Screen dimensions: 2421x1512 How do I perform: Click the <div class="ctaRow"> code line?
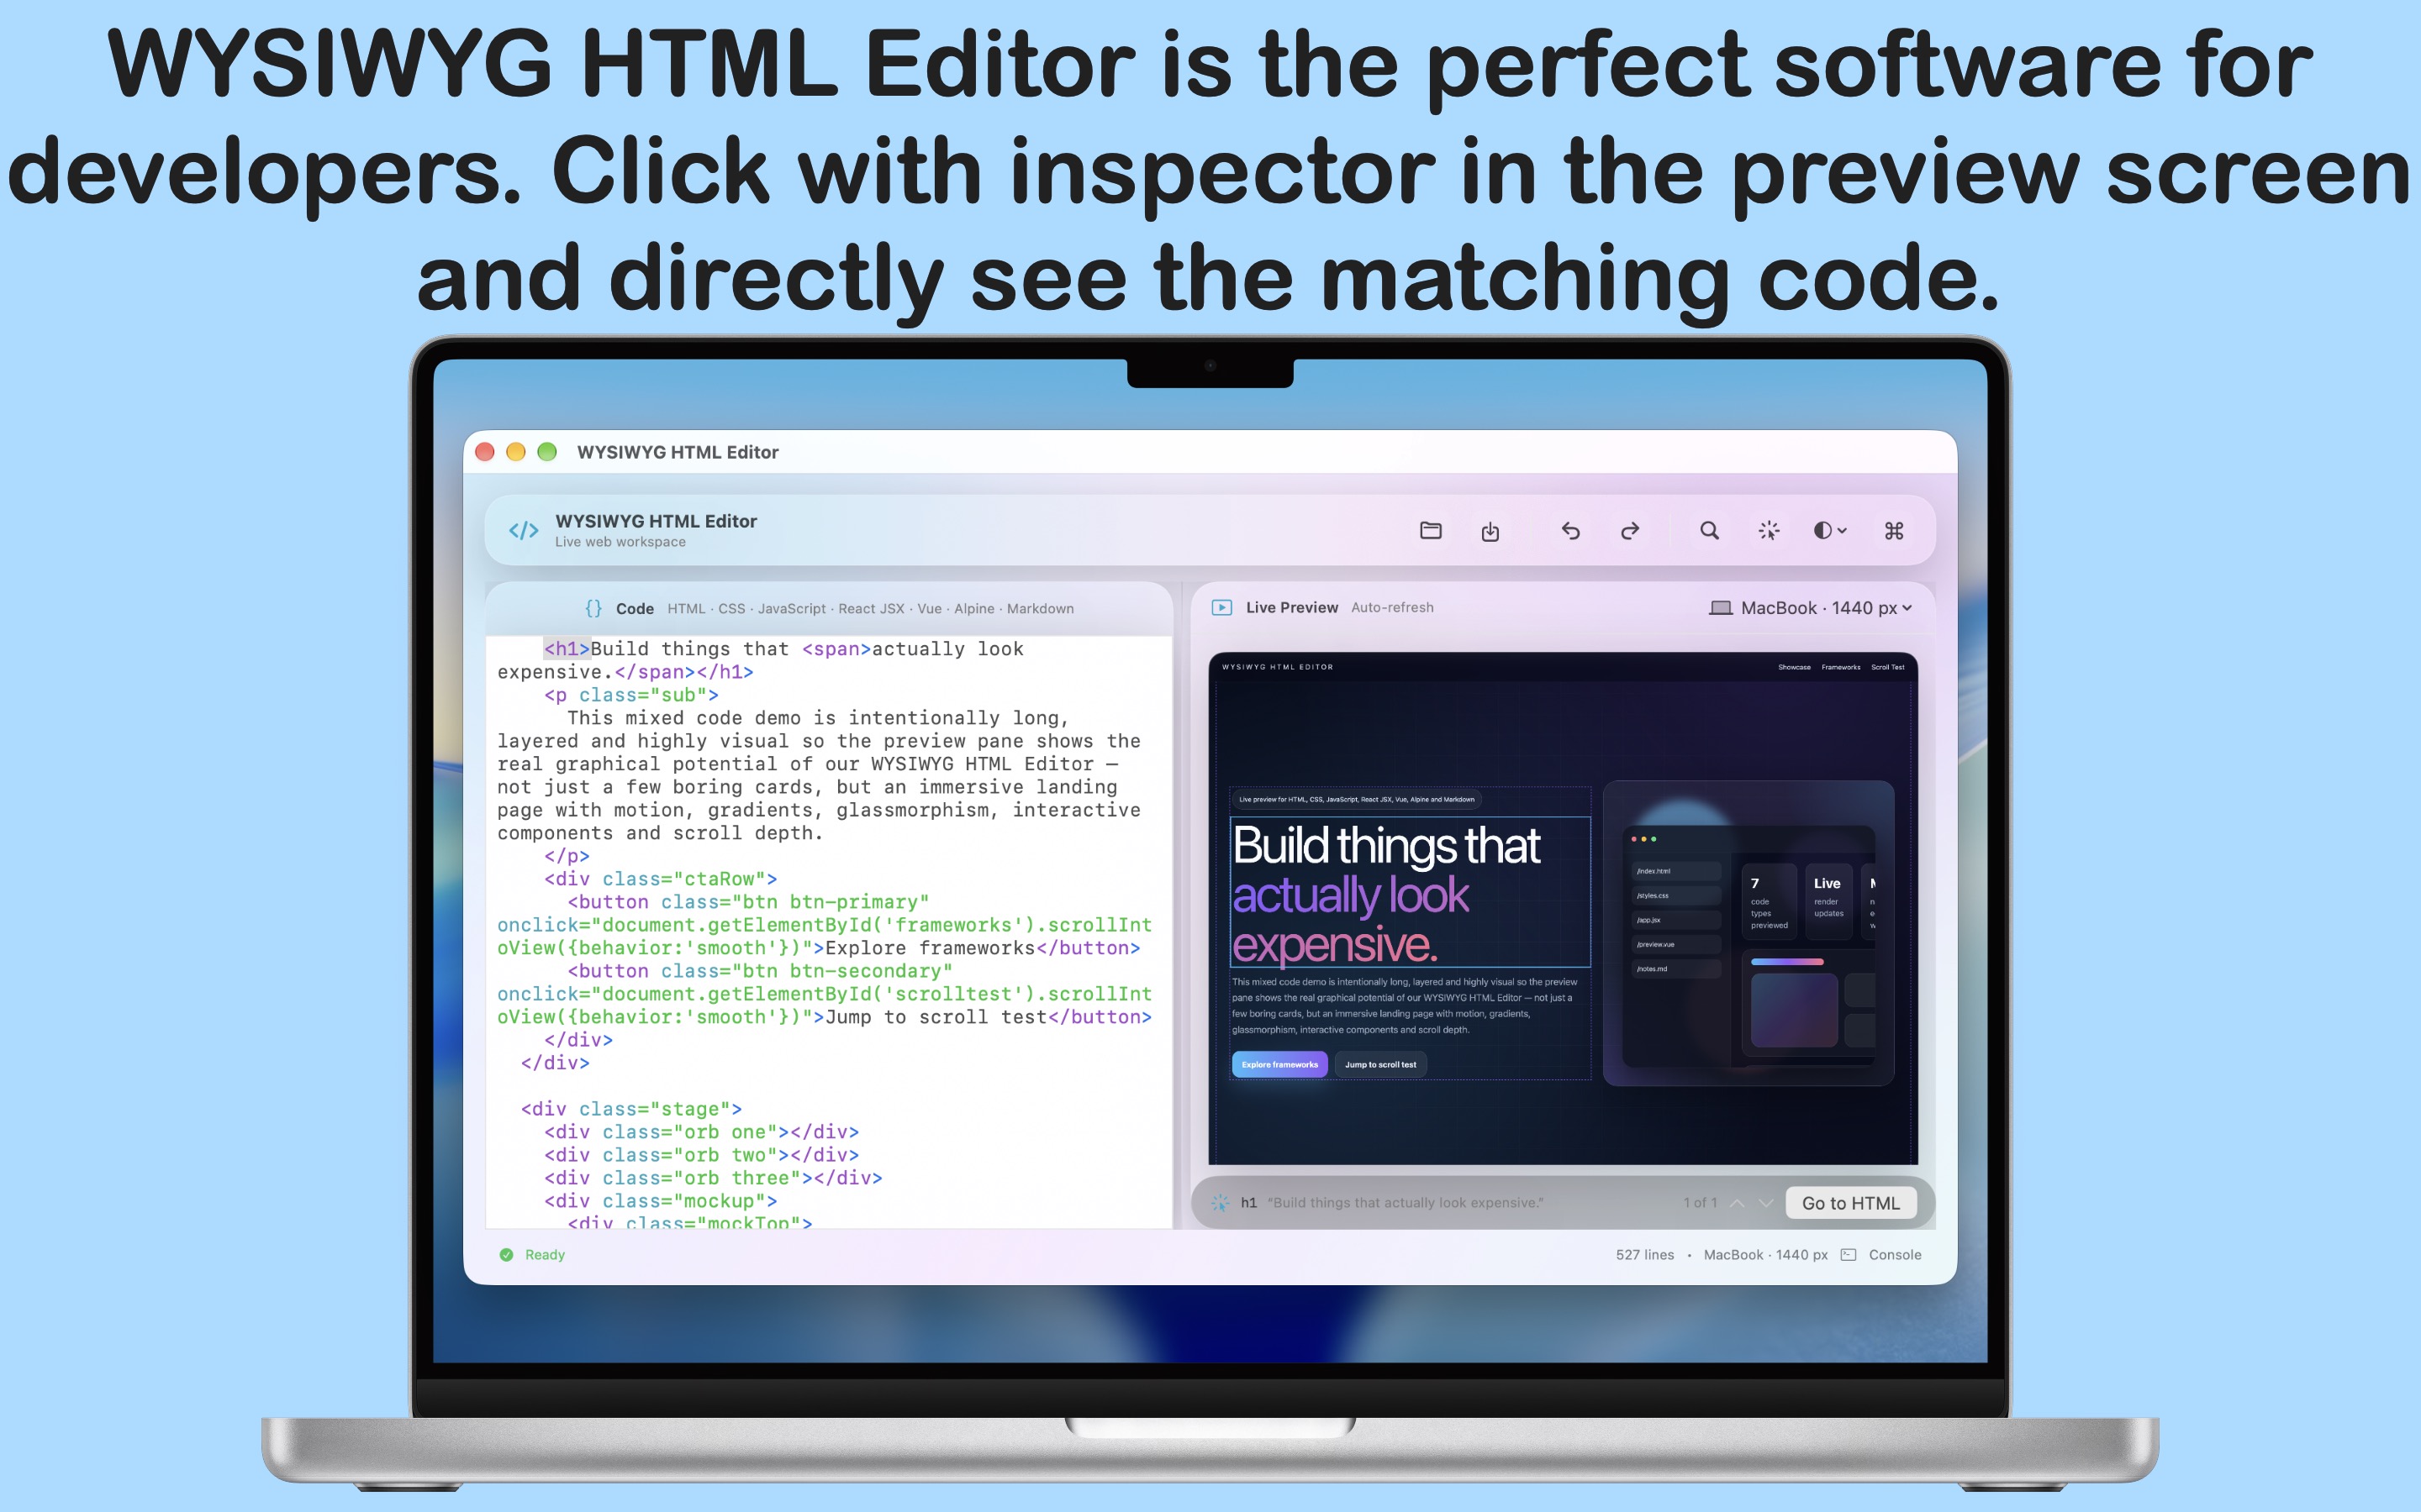[660, 879]
